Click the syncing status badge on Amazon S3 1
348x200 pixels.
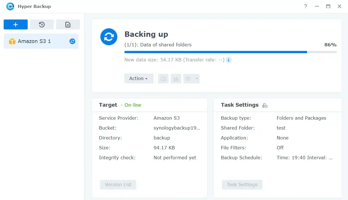coord(72,41)
